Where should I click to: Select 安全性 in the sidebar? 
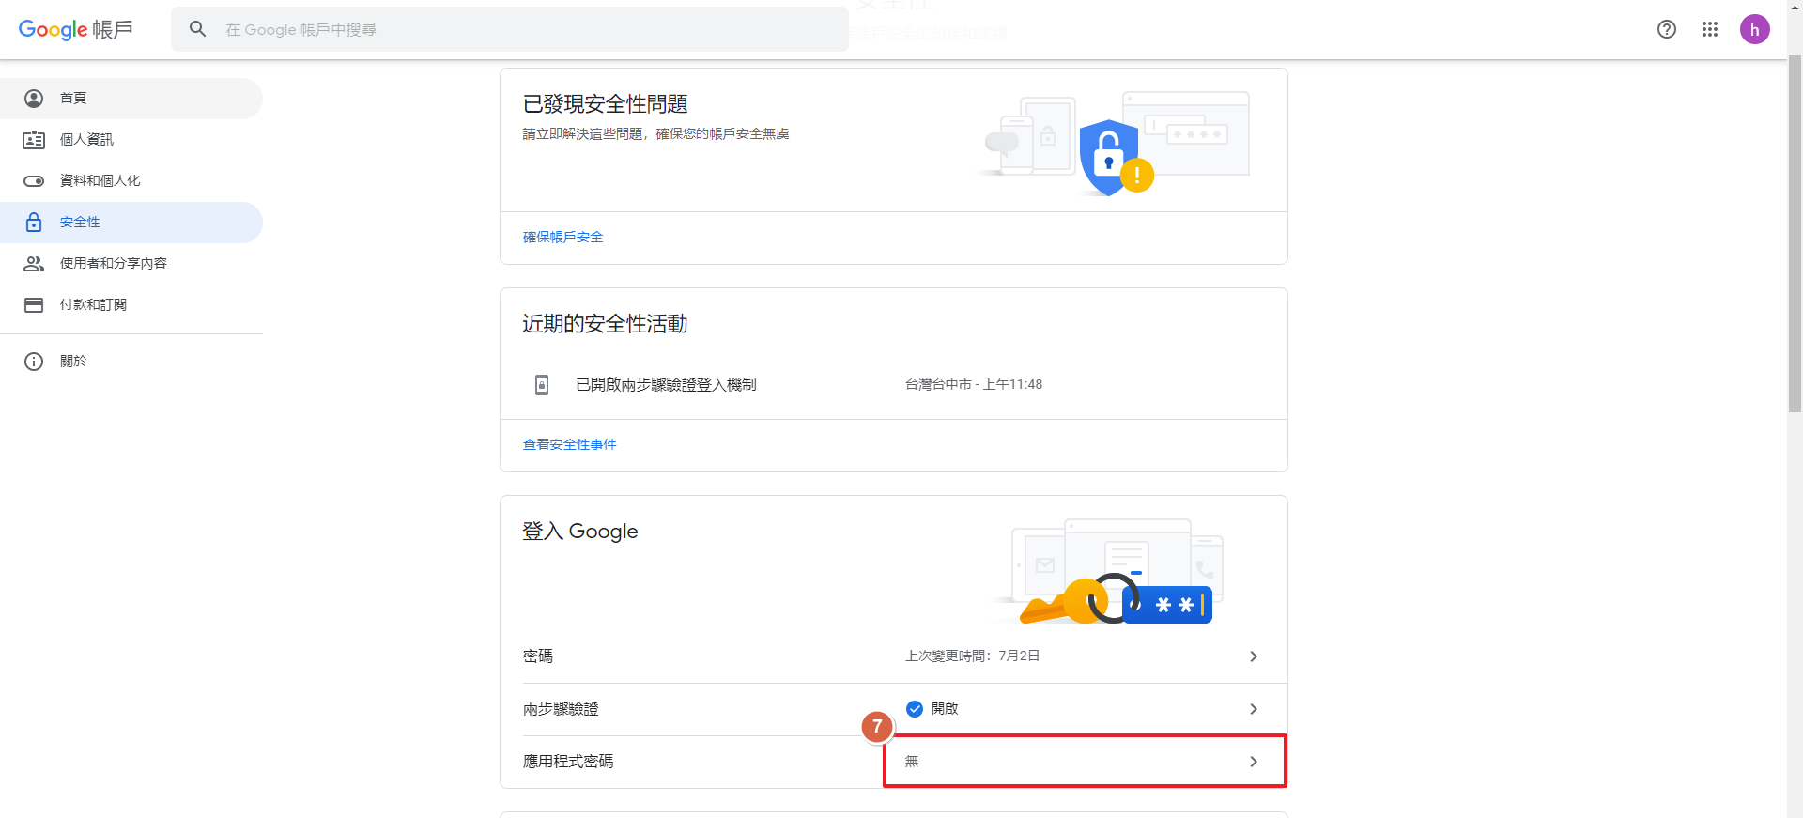81,223
